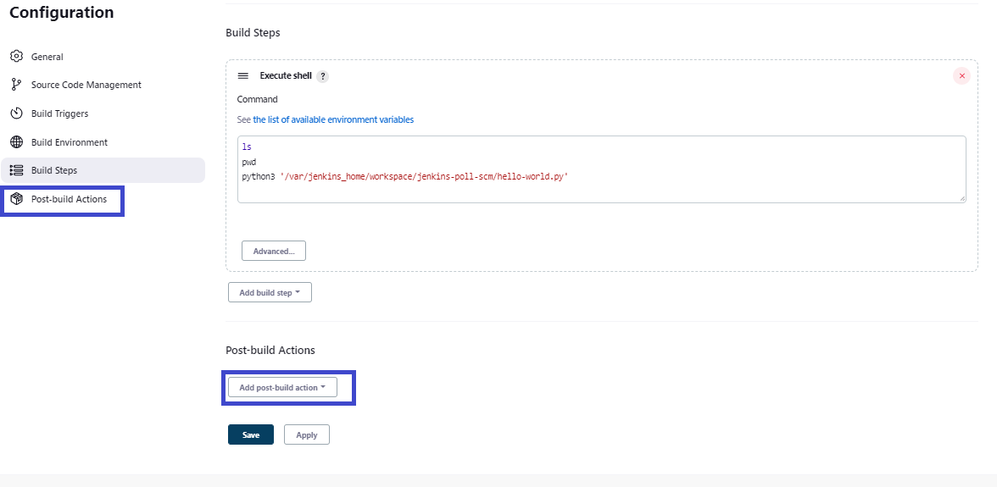Click the General gear icon
The image size is (997, 487).
coord(17,57)
